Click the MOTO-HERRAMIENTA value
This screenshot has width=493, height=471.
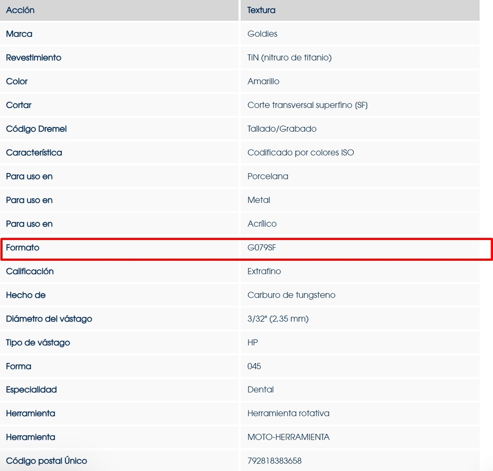pos(288,437)
